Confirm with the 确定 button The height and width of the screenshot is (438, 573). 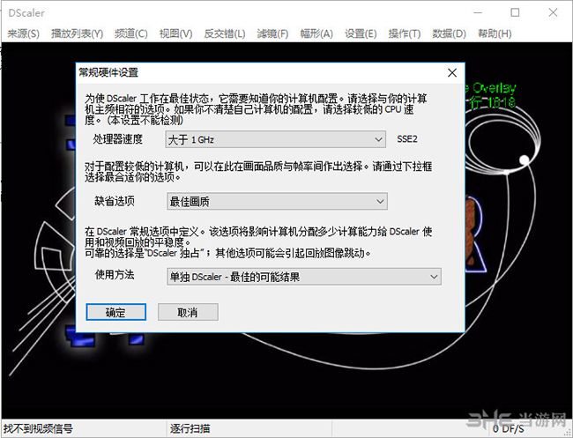point(116,312)
